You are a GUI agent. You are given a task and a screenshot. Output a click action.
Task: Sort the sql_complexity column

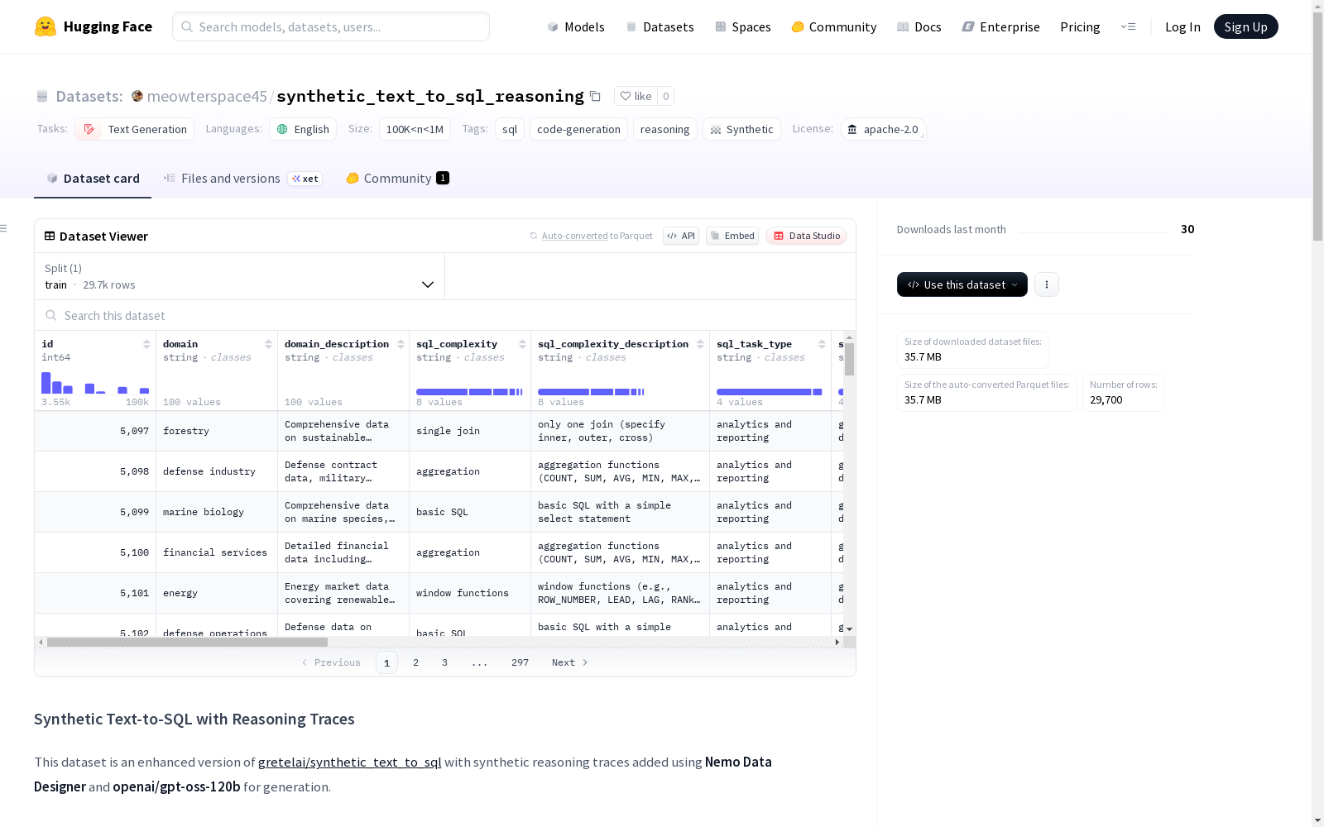point(522,344)
